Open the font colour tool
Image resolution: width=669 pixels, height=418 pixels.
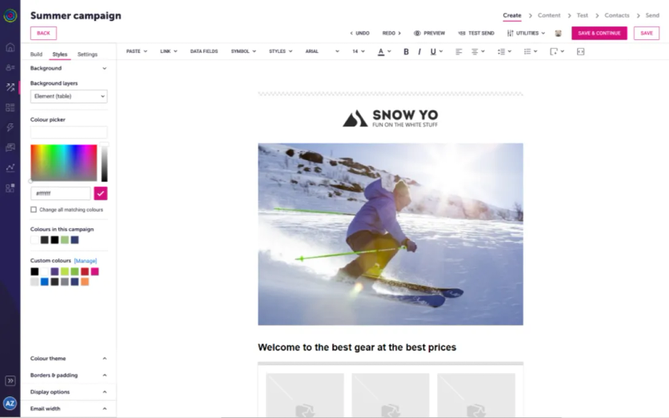pyautogui.click(x=384, y=52)
